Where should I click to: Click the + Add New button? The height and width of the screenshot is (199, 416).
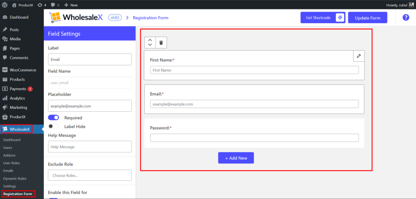236,158
